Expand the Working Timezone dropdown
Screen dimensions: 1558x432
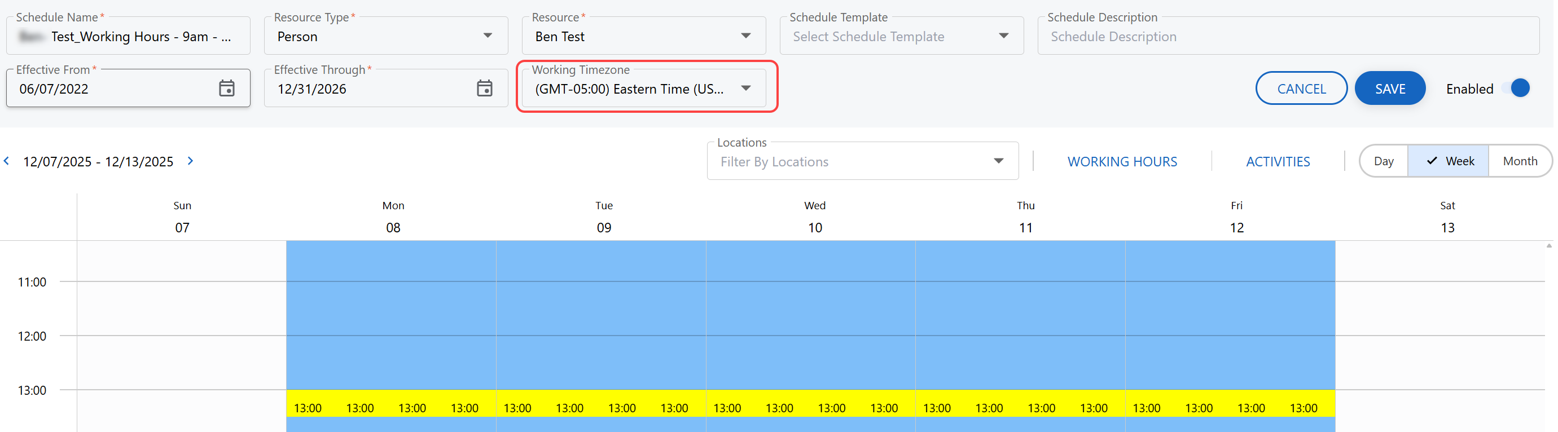pos(745,89)
